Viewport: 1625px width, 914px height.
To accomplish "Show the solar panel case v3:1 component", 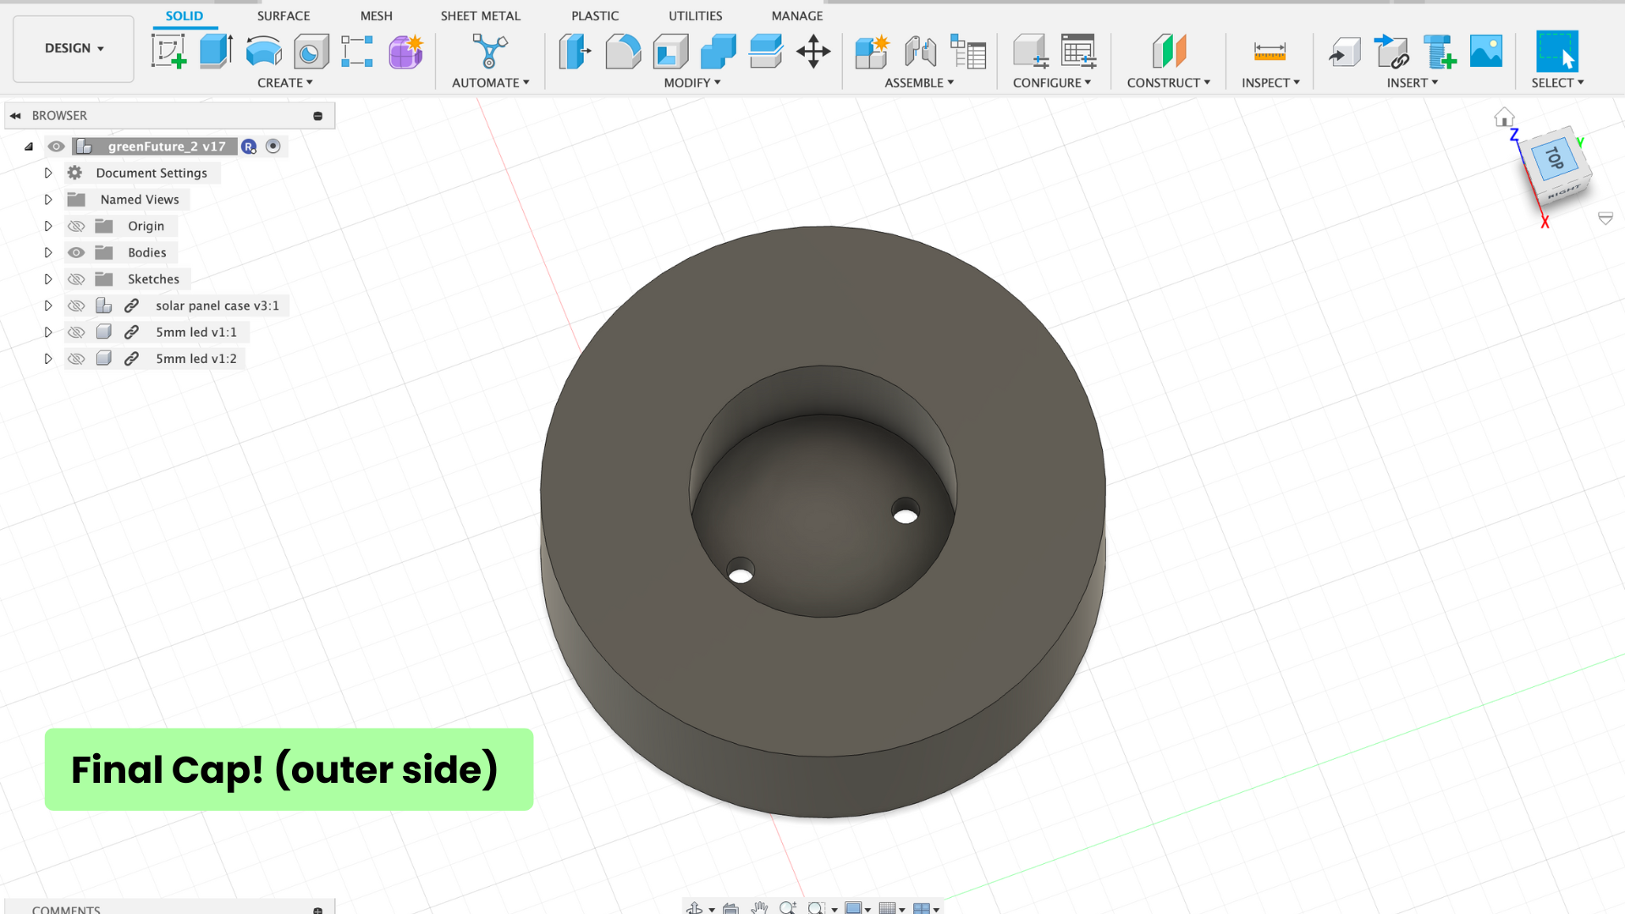I will [76, 306].
